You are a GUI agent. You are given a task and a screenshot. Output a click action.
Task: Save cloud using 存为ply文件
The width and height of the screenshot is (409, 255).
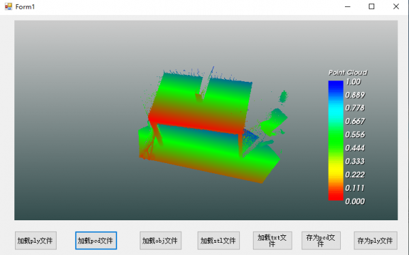pyautogui.click(x=376, y=241)
